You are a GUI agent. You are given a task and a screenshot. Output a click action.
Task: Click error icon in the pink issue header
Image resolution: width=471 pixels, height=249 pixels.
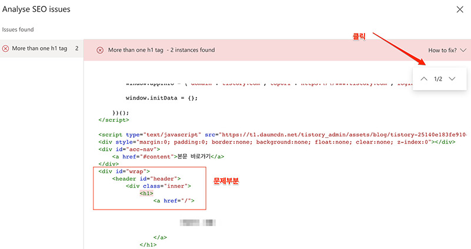point(100,50)
